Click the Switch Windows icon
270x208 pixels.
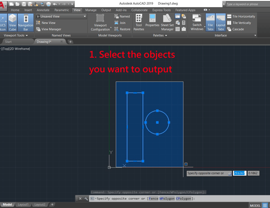197,22
